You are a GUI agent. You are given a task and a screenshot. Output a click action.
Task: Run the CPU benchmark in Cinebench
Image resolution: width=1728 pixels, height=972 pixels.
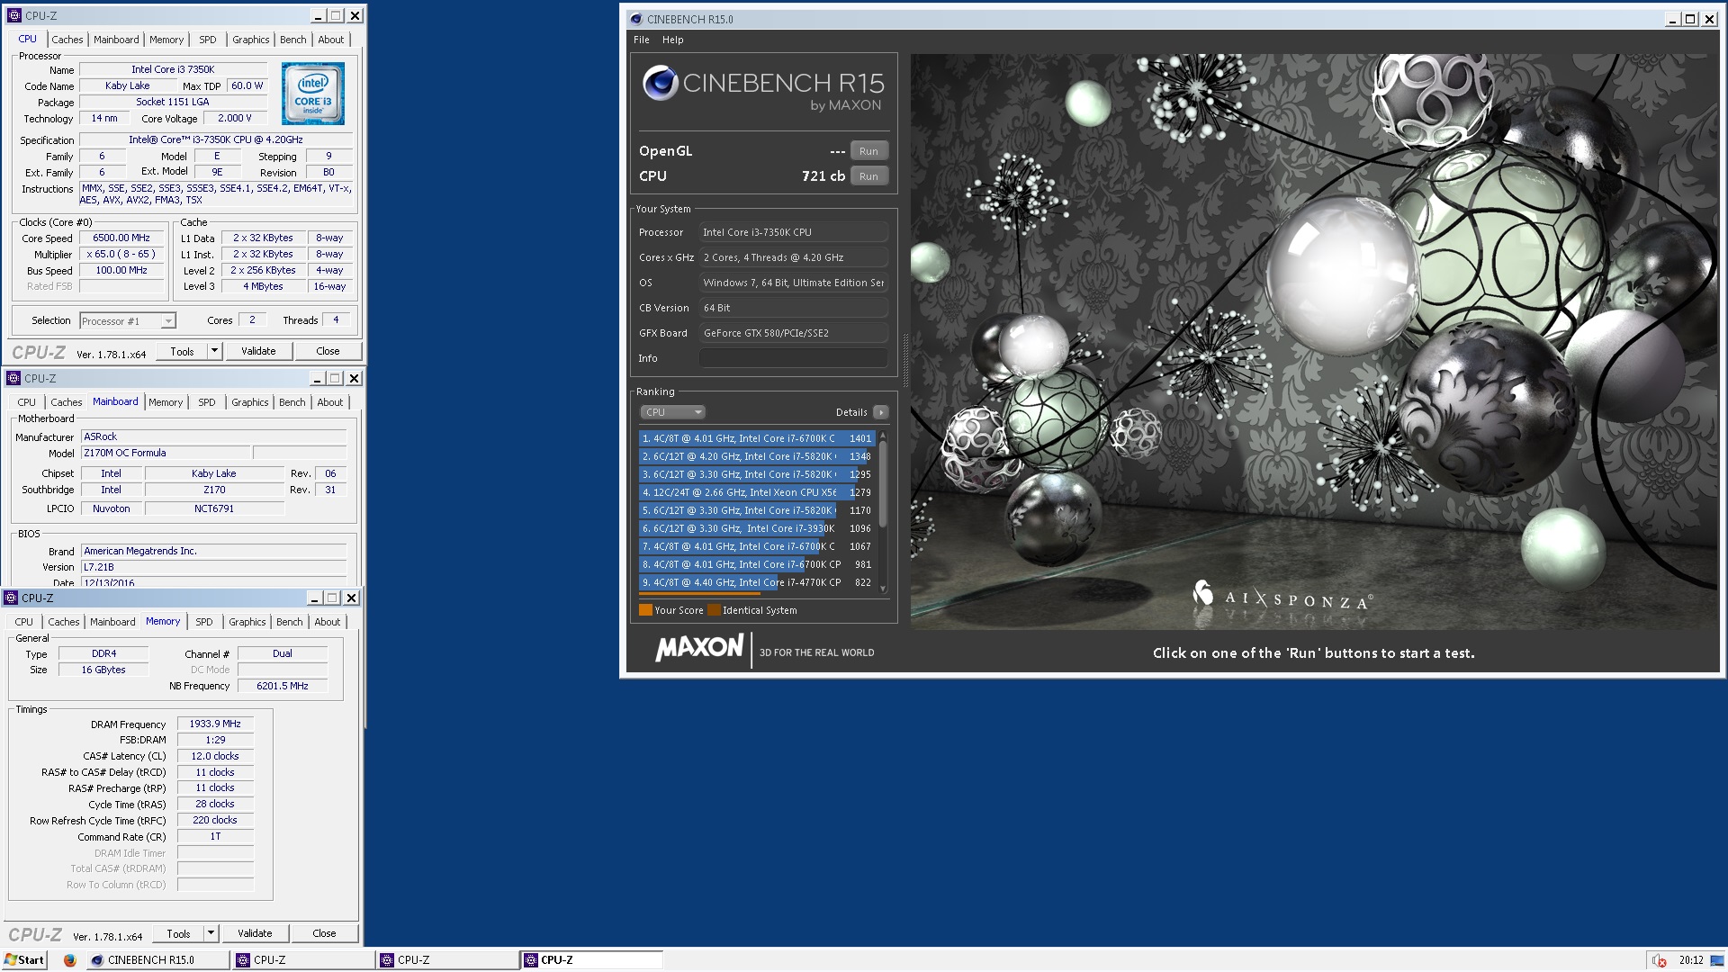(868, 176)
